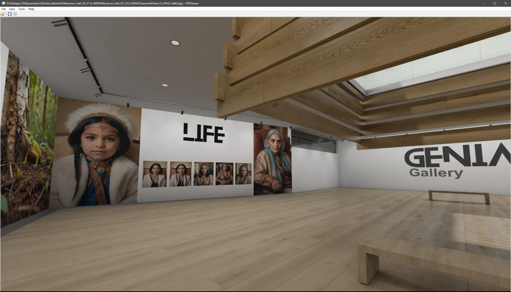The image size is (511, 292).
Task: Open the File menu
Action: [4, 9]
